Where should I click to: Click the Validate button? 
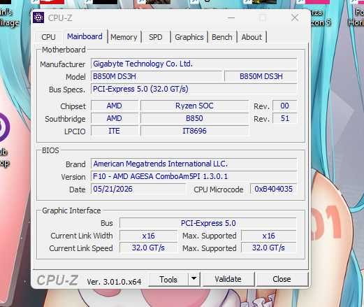tap(228, 279)
